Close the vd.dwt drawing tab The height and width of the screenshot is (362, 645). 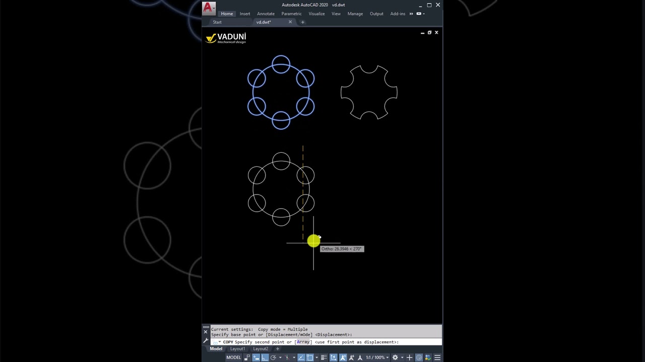290,22
